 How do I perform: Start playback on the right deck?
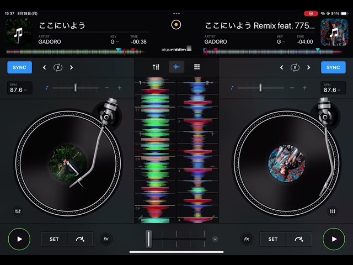334,239
